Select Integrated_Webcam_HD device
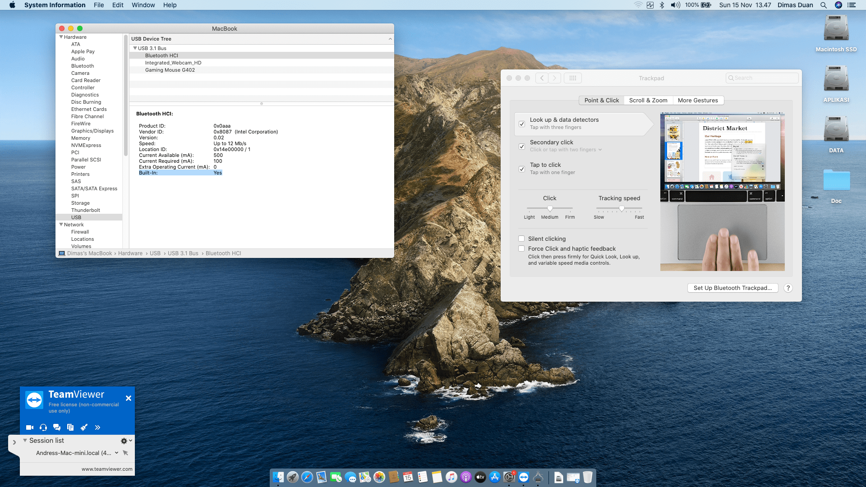The image size is (866, 487). pos(262,63)
